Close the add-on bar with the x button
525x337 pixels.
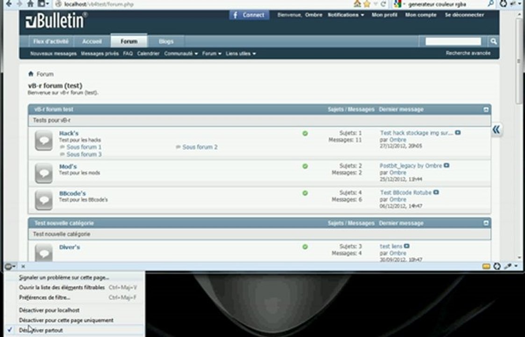point(23,267)
